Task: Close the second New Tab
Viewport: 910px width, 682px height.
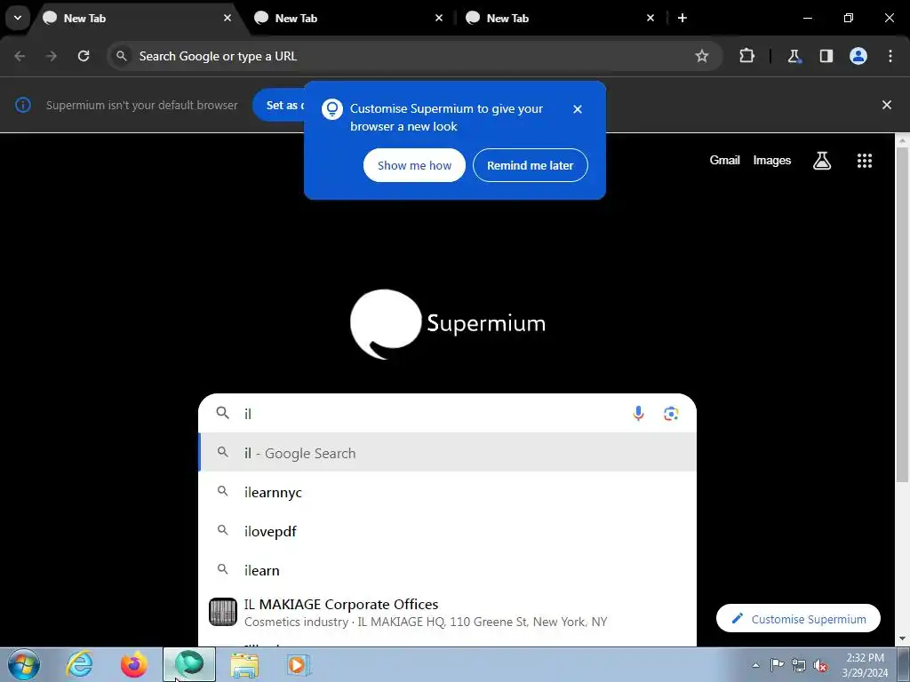Action: point(439,18)
